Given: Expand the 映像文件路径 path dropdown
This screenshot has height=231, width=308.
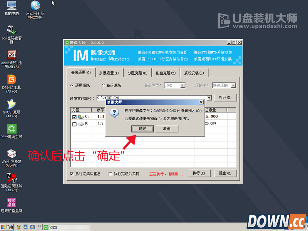Looking at the screenshot, I should (209, 97).
